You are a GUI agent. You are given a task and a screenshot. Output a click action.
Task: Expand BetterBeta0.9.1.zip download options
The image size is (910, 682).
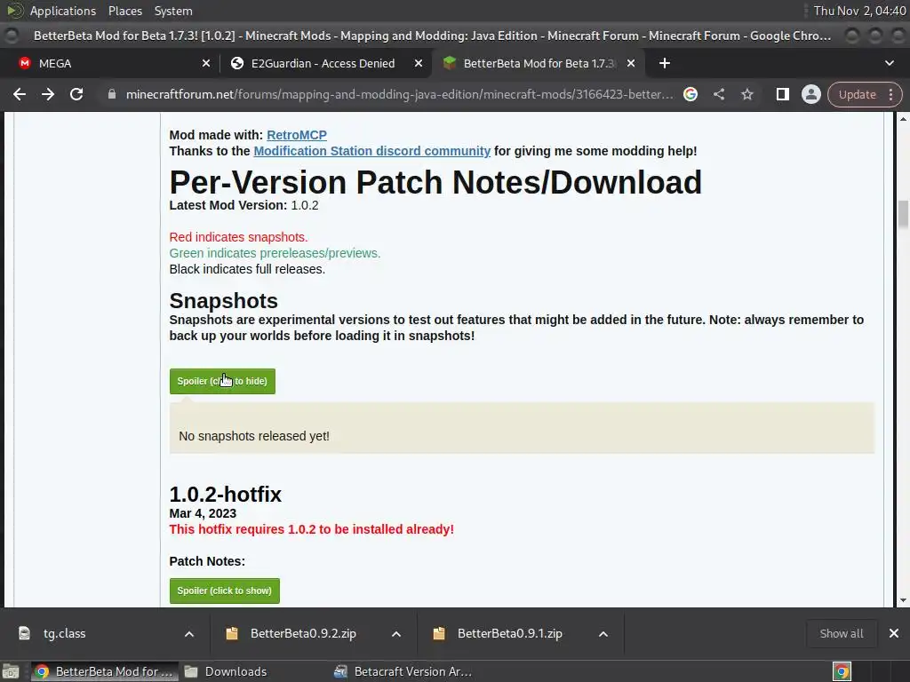(603, 634)
